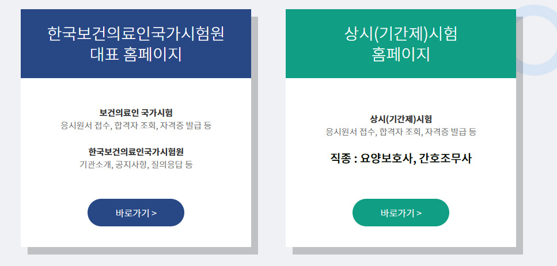557x266 pixels.
Task: Click 홈페이지 line in the green header
Action: tap(401, 54)
